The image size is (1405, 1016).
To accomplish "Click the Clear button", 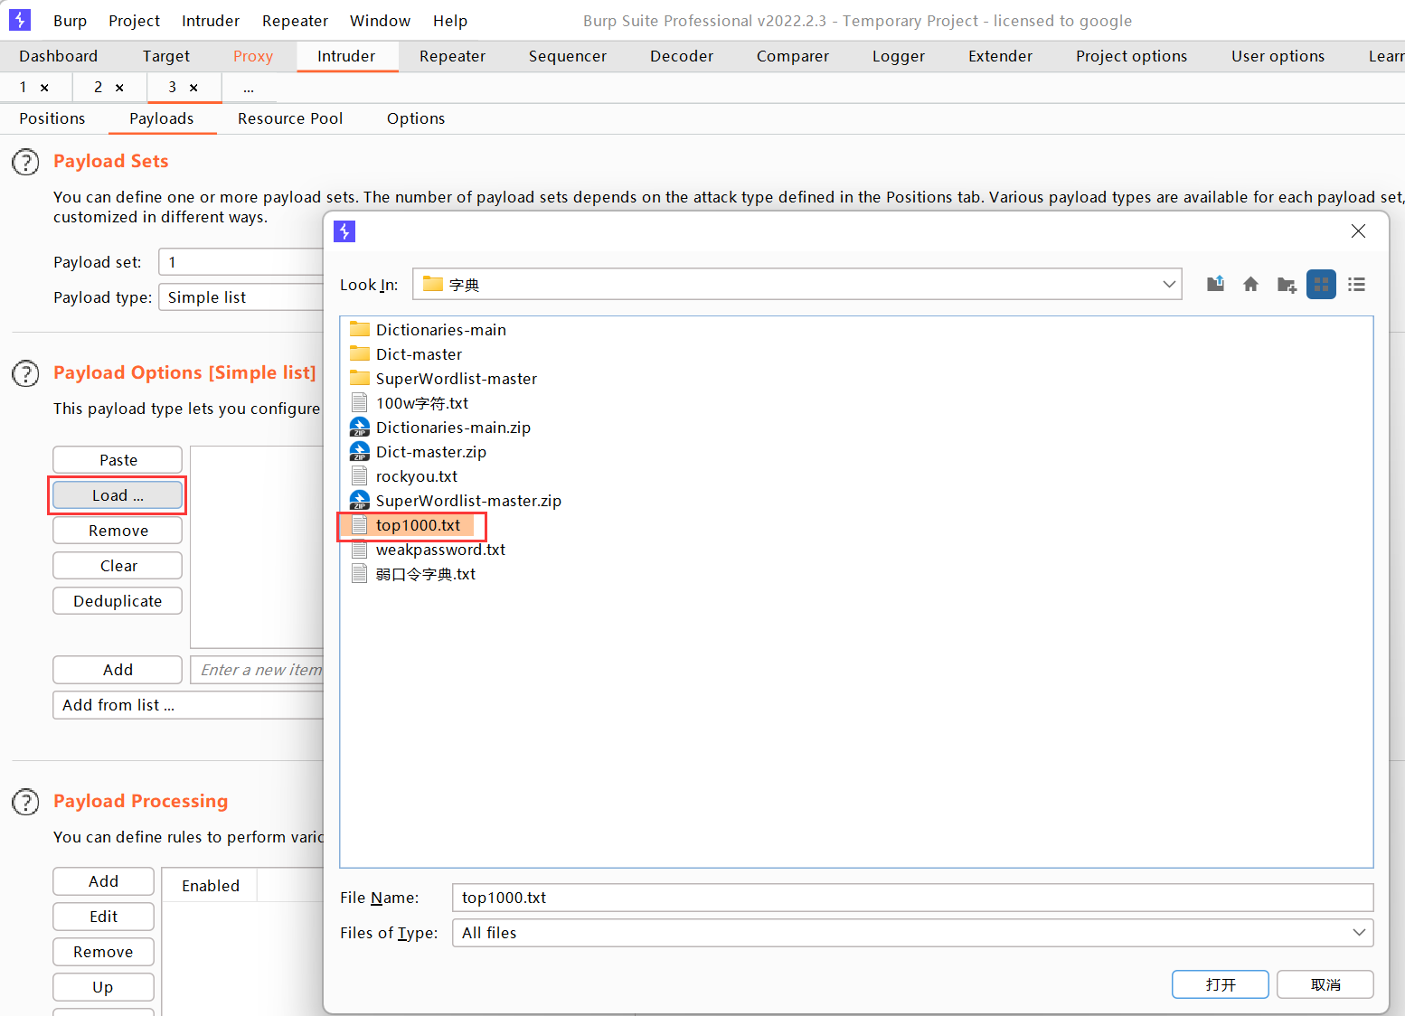I will pyautogui.click(x=118, y=566).
